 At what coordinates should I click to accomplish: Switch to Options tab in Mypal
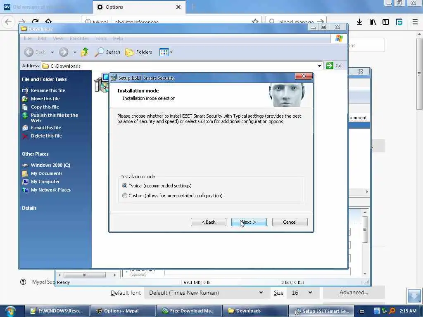tap(139, 7)
